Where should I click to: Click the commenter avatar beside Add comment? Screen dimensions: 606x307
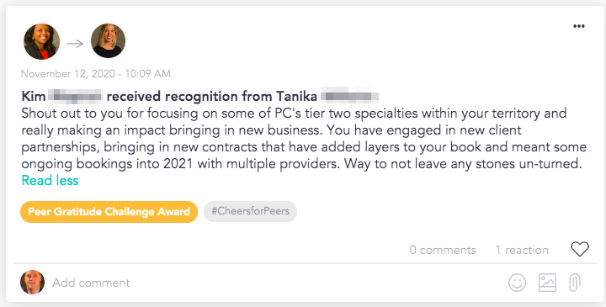click(x=33, y=283)
